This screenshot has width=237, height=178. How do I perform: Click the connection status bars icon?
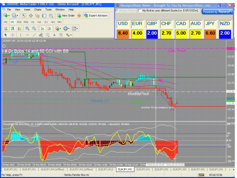click(201, 175)
